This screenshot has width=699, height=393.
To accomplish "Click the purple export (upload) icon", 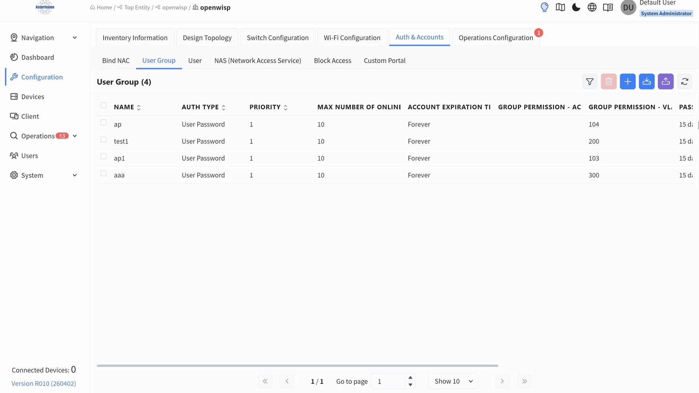I will (666, 82).
